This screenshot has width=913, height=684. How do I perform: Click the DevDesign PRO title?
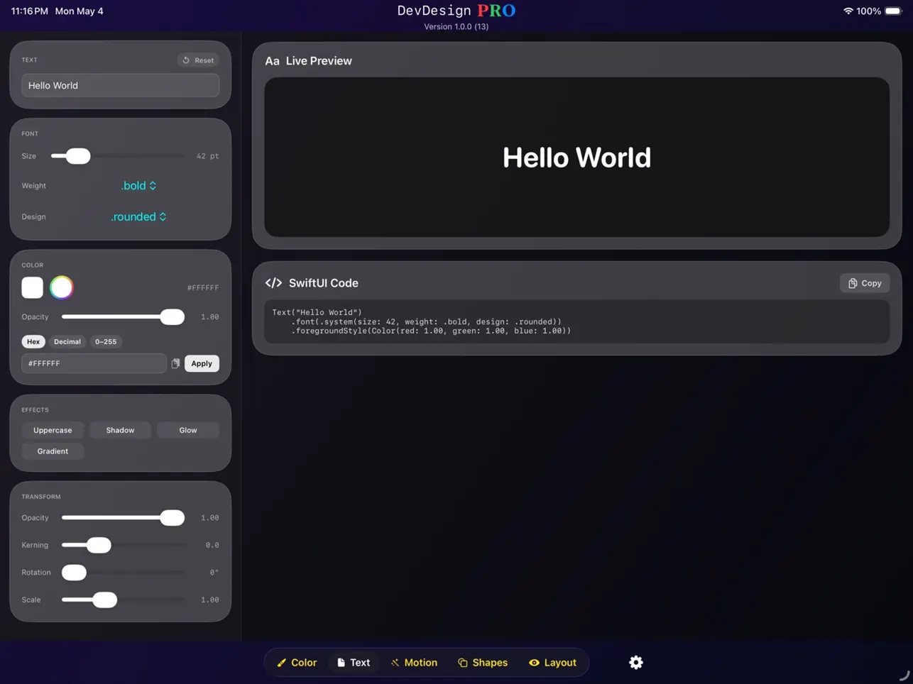click(456, 11)
